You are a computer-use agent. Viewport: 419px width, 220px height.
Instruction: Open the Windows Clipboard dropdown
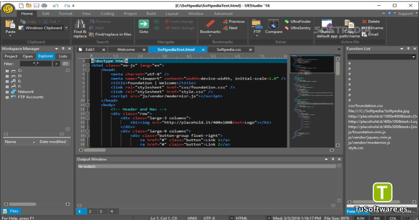67,28
